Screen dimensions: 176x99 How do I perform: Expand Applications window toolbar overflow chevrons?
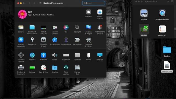(x=168, y=1)
